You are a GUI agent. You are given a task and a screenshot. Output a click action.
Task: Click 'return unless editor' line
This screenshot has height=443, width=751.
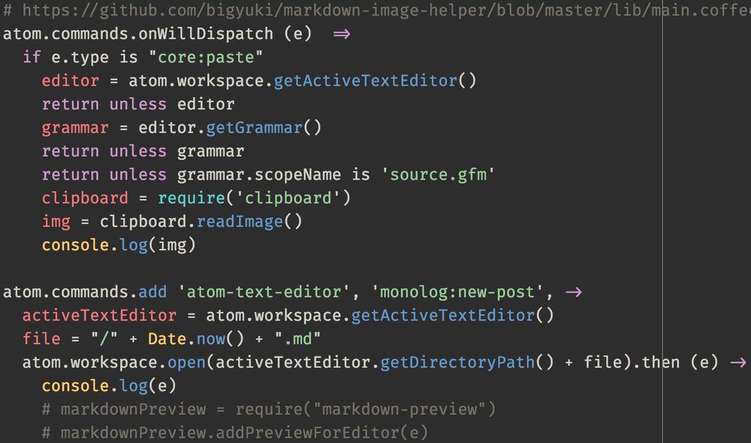(x=138, y=104)
